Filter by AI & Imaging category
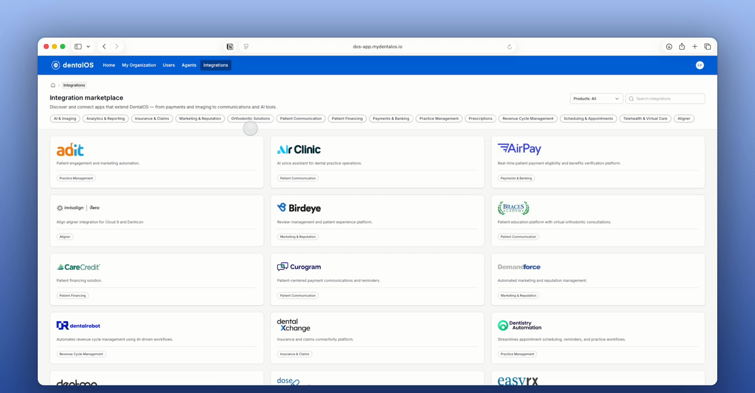The height and width of the screenshot is (393, 755). [65, 119]
